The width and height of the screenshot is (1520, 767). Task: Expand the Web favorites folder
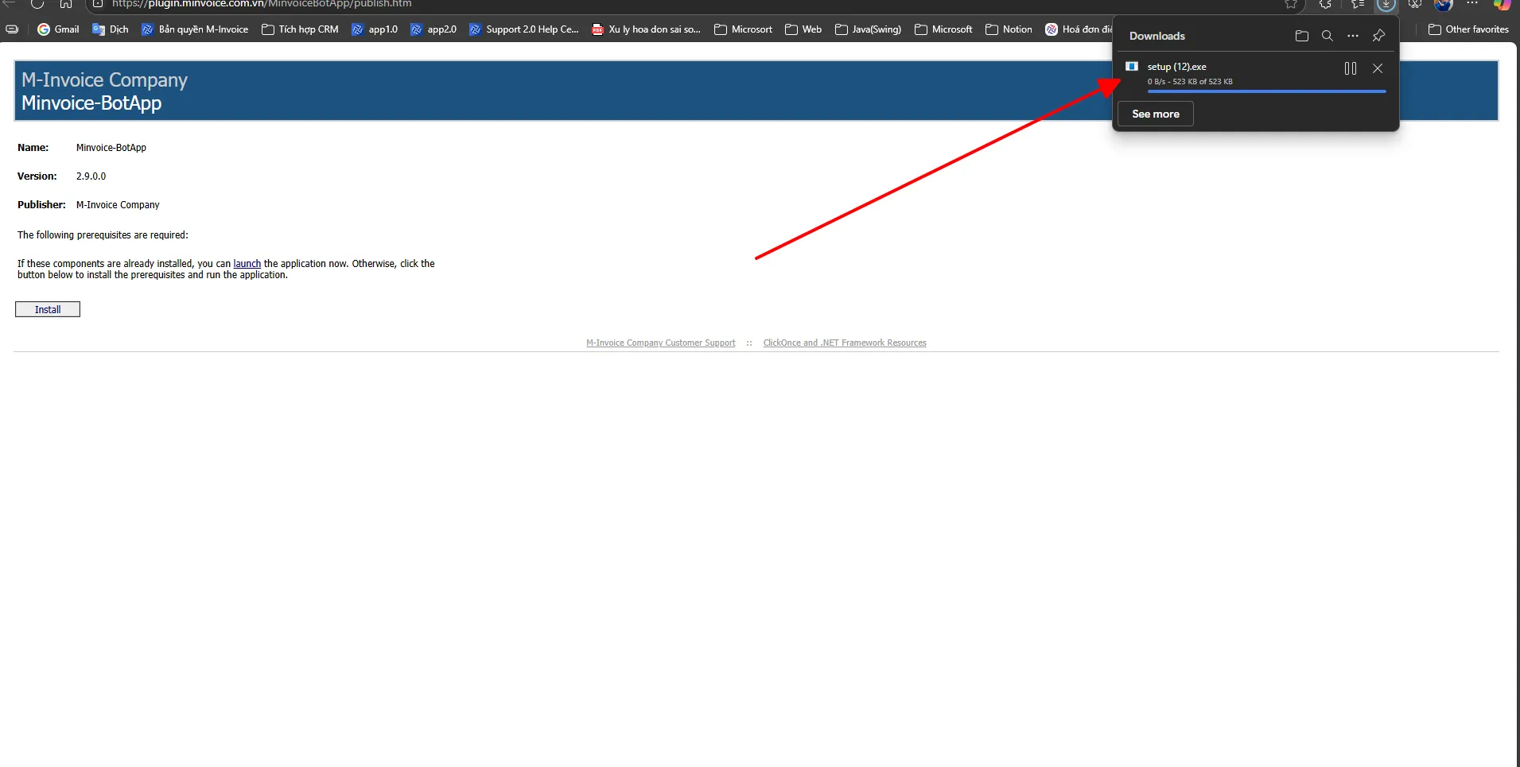point(803,29)
